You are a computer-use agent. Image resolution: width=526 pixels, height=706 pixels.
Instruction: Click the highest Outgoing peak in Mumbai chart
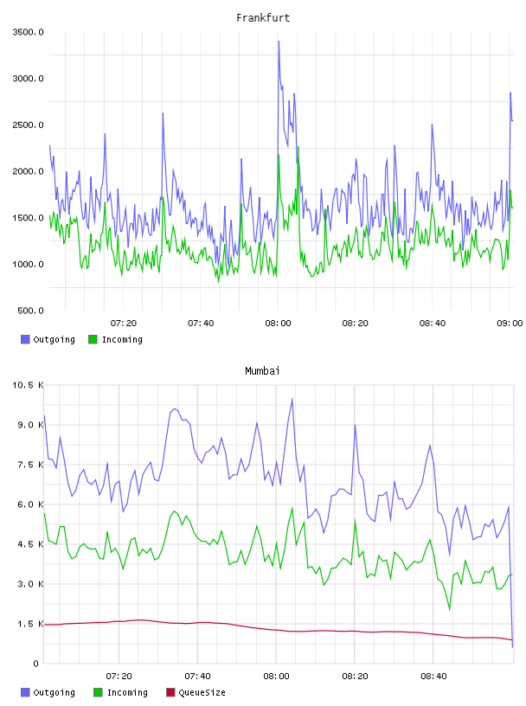pos(292,399)
